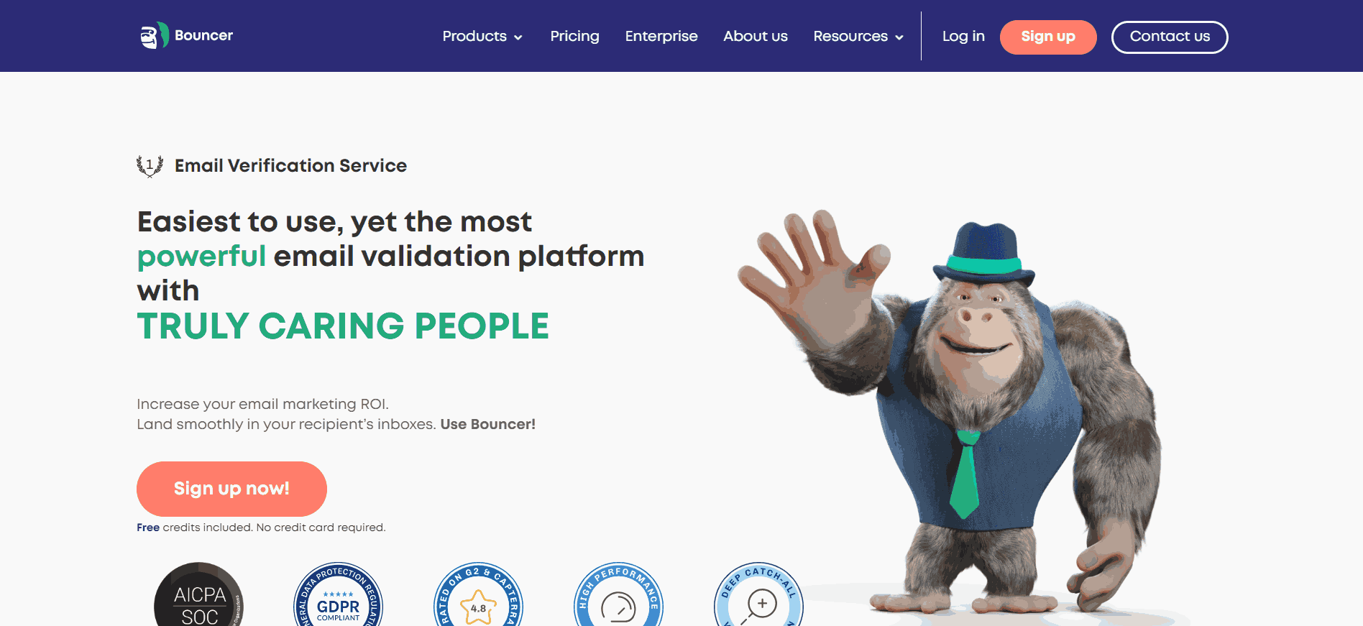1363x626 pixels.
Task: Click the chevron next to Products
Action: point(518,37)
